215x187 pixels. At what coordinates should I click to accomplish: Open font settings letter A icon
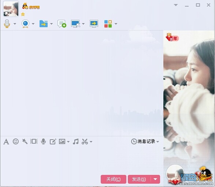pos(6,141)
